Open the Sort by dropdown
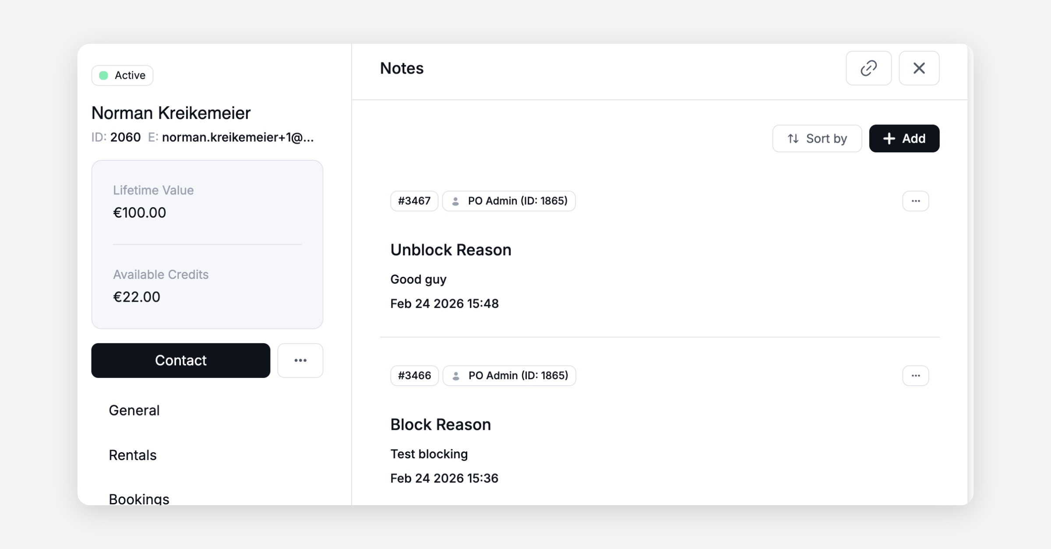The width and height of the screenshot is (1051, 549). pos(817,138)
